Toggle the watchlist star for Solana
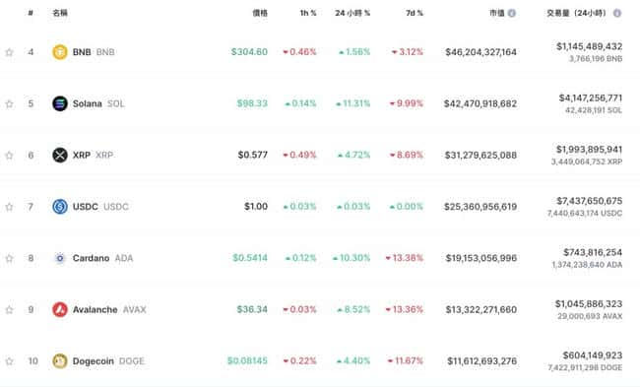Image resolution: width=640 pixels, height=387 pixels. [9, 103]
